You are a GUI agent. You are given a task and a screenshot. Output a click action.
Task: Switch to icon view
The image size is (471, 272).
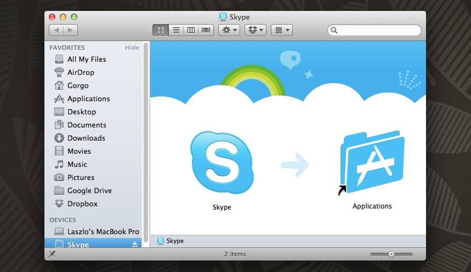161,30
